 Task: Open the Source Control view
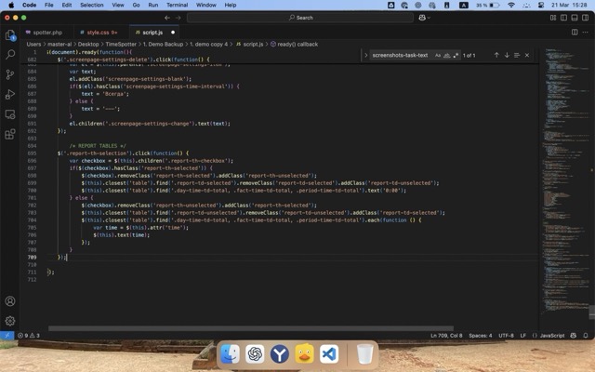(x=10, y=74)
